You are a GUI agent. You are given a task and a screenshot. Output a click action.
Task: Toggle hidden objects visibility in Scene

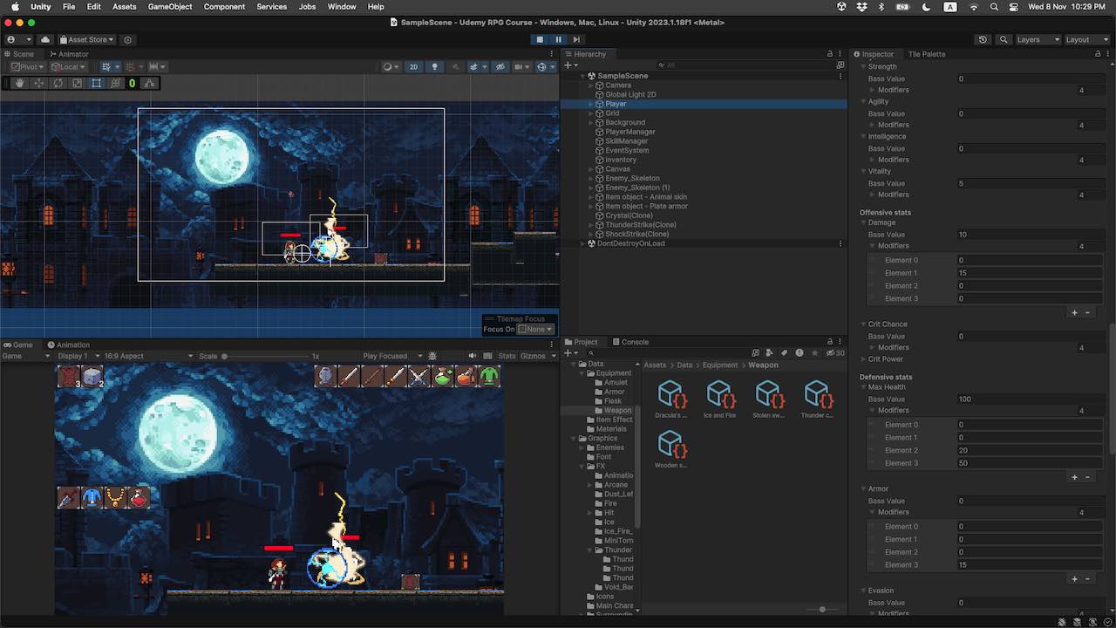click(500, 66)
